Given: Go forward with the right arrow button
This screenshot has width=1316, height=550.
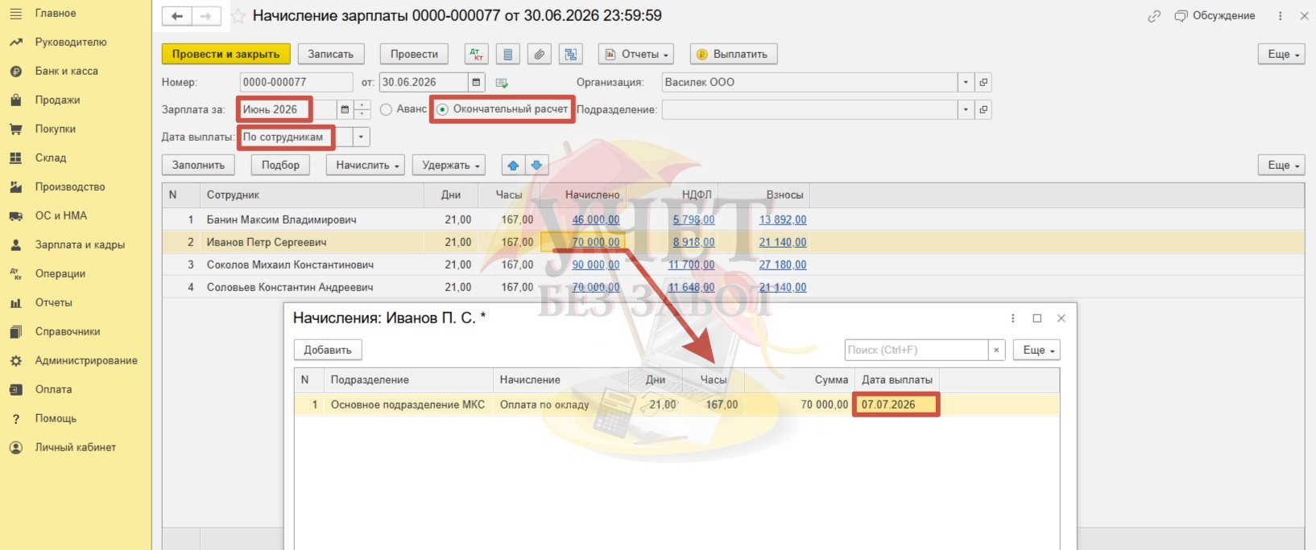Looking at the screenshot, I should [206, 16].
